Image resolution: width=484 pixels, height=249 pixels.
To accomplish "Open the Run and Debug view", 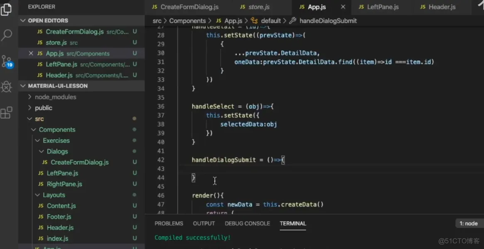I will [7, 86].
